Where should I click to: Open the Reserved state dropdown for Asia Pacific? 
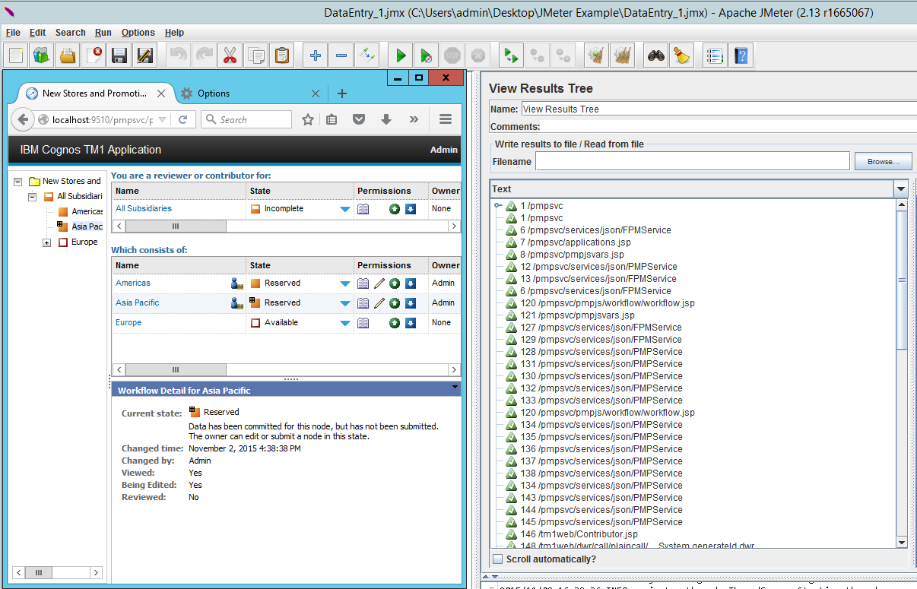coord(345,303)
